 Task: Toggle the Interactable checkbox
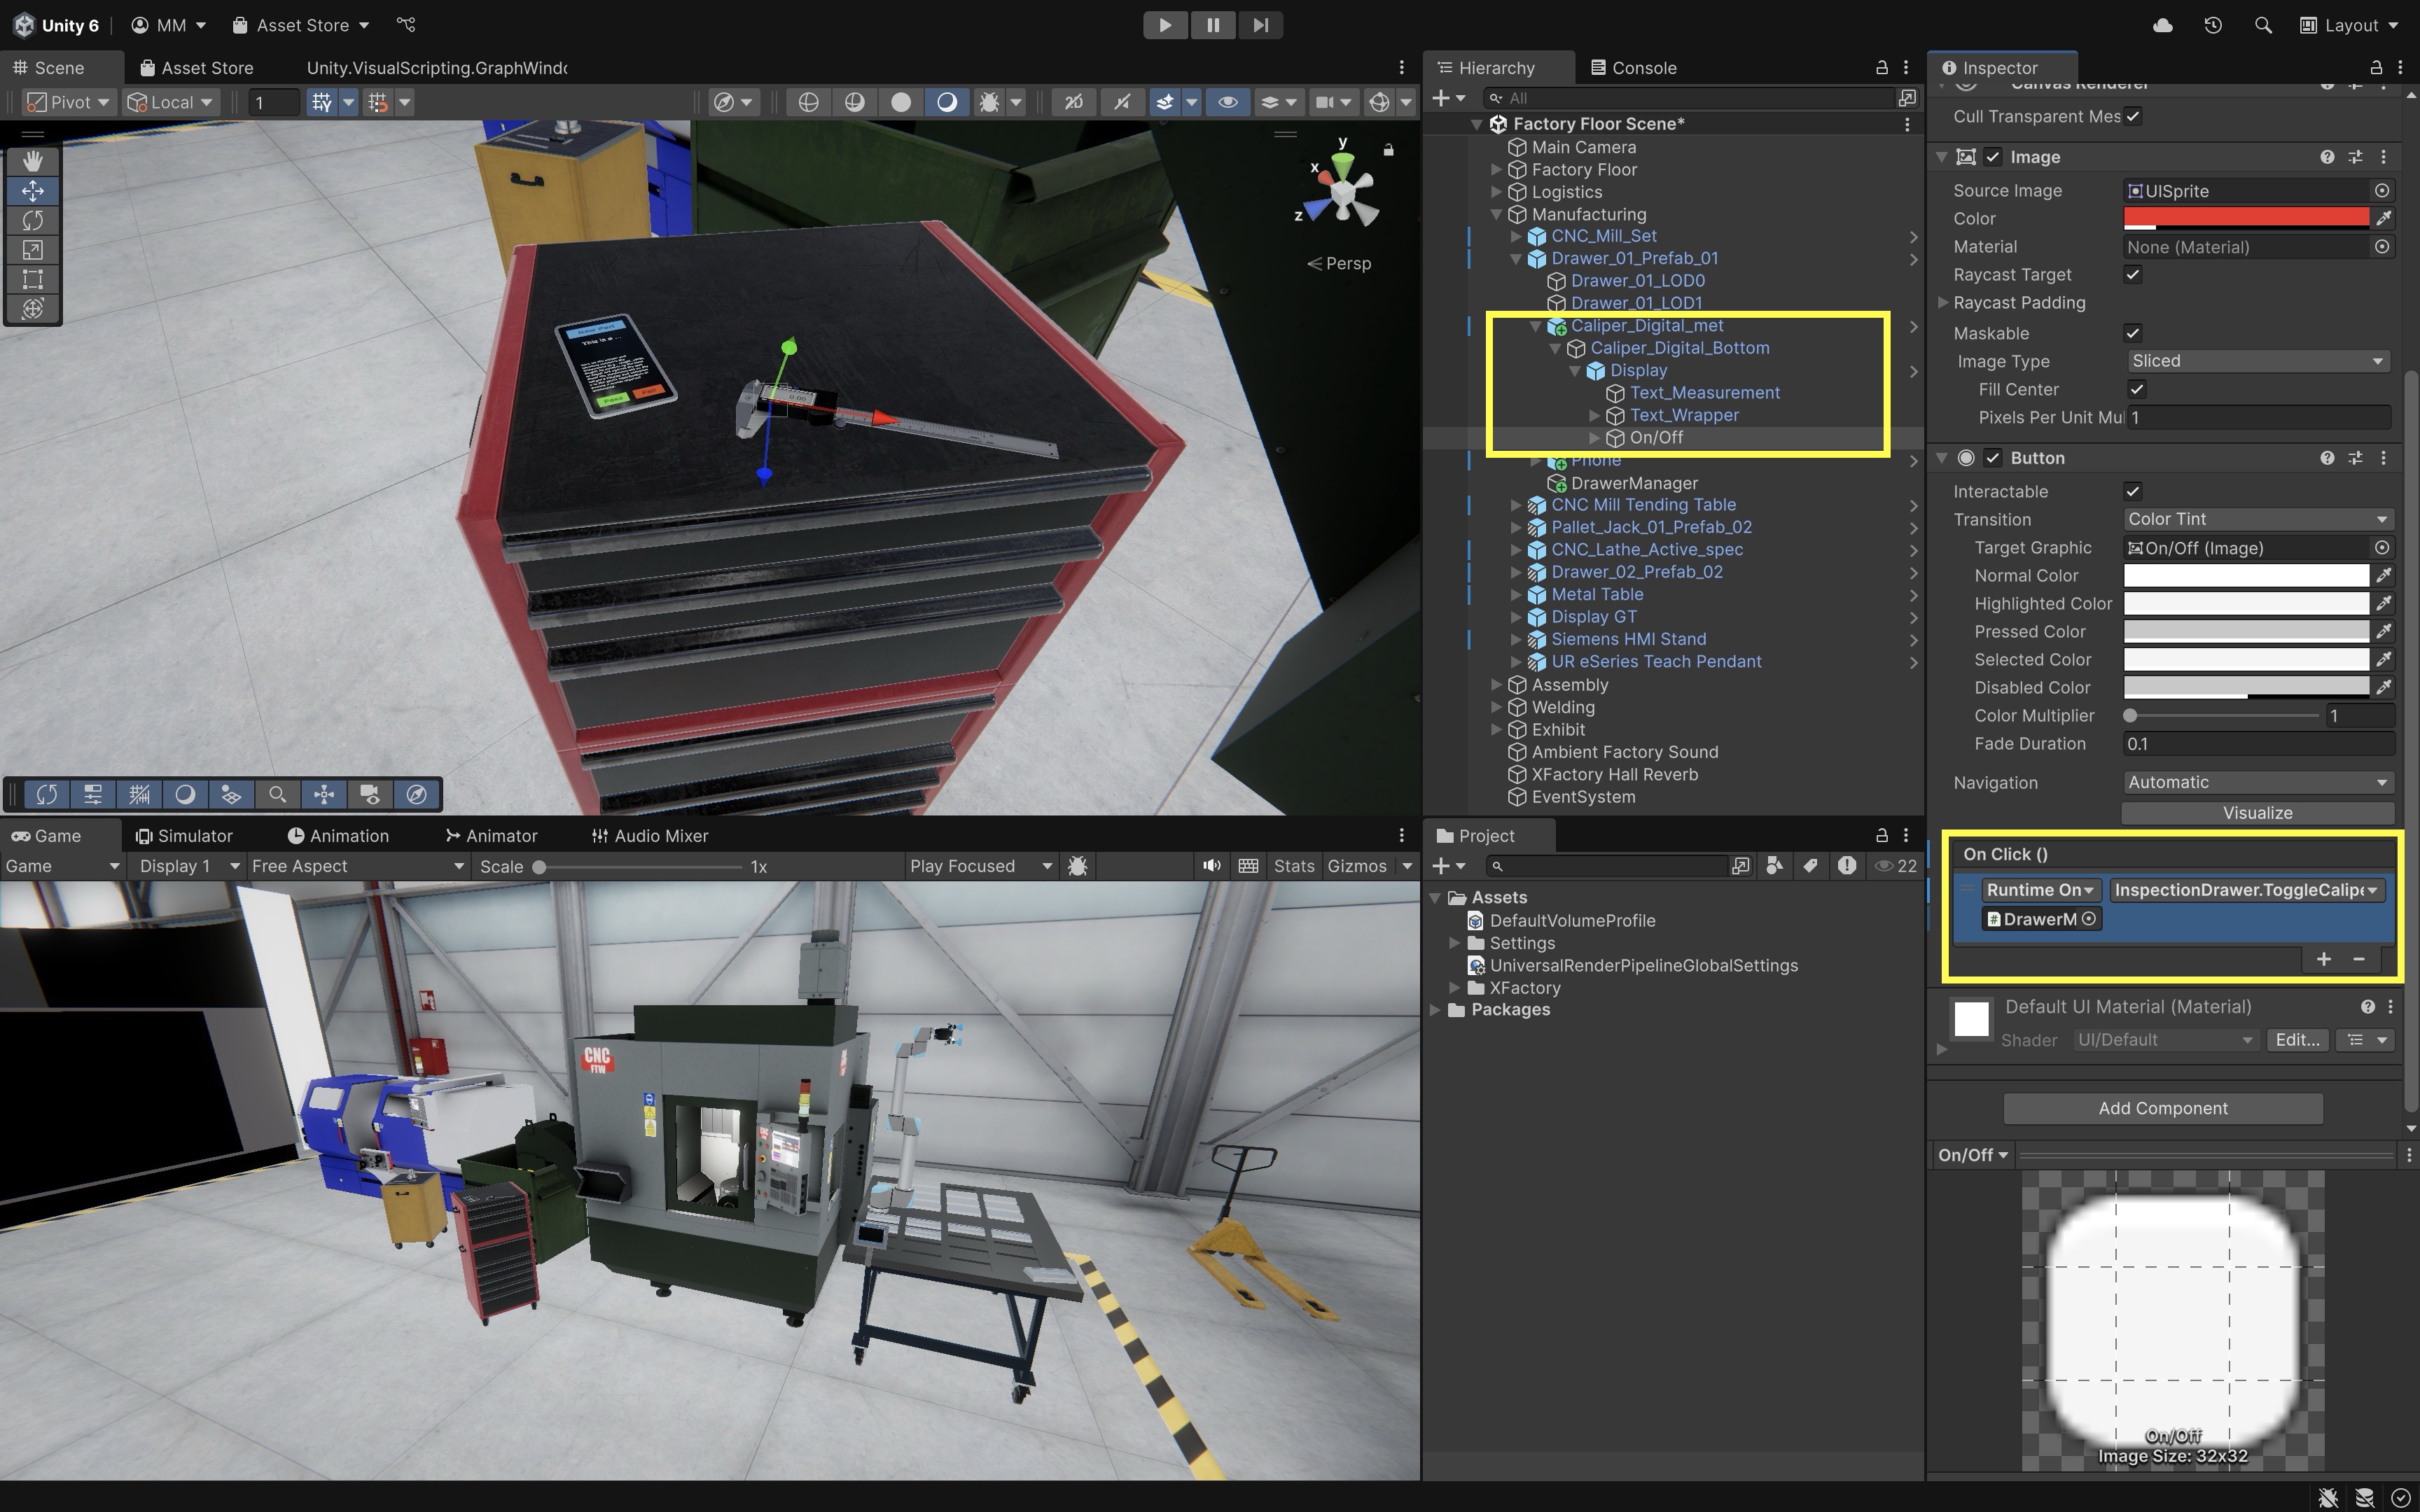2132,491
